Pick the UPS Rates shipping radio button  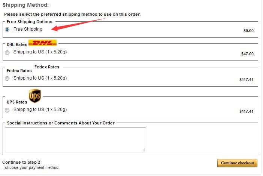[x=7, y=110]
